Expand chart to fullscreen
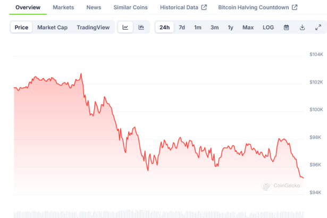 coord(318,27)
